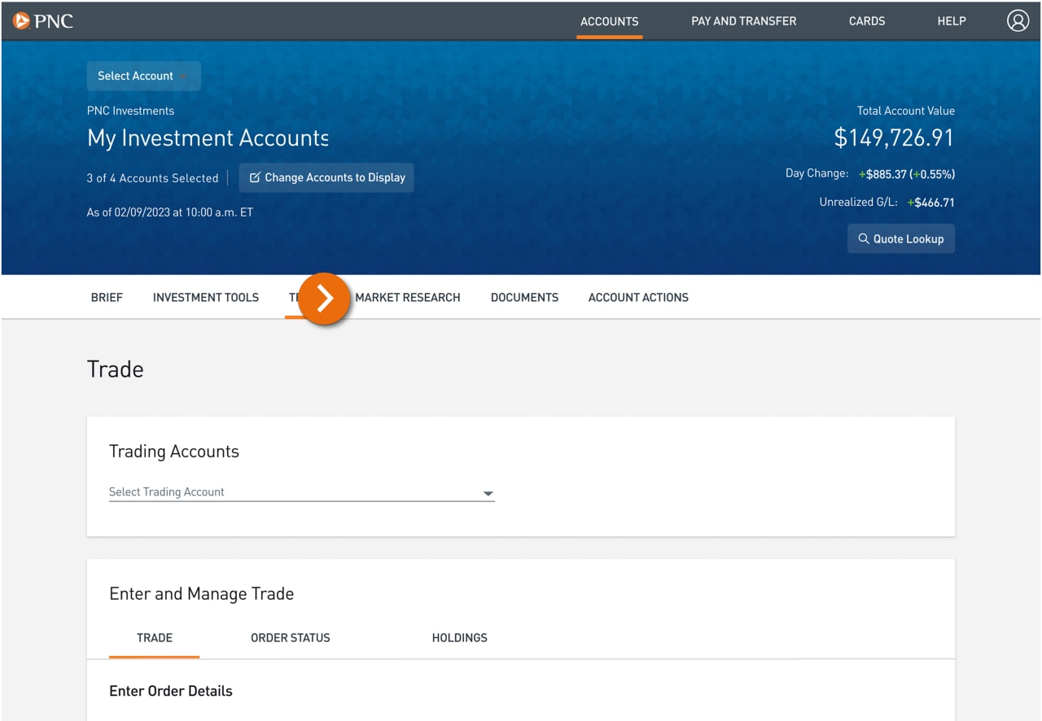Open the Investment Tools tab

[x=205, y=297]
